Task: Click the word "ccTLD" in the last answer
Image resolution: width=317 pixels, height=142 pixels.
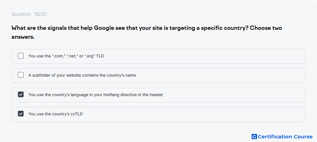Action: [77, 114]
